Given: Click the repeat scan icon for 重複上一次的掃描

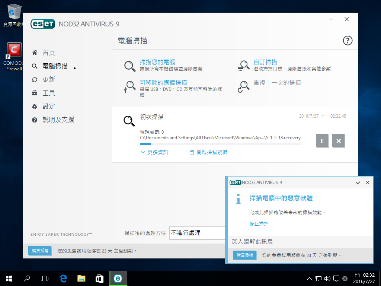Looking at the screenshot, I should pos(243,87).
